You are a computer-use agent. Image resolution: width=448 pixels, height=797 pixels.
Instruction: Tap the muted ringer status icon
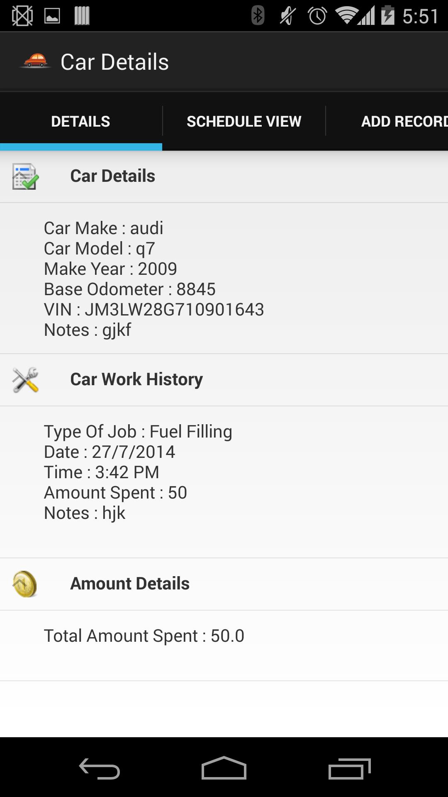(x=287, y=16)
